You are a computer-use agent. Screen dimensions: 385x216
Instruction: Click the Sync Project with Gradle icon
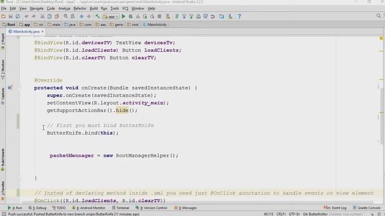pyautogui.click(x=176, y=16)
